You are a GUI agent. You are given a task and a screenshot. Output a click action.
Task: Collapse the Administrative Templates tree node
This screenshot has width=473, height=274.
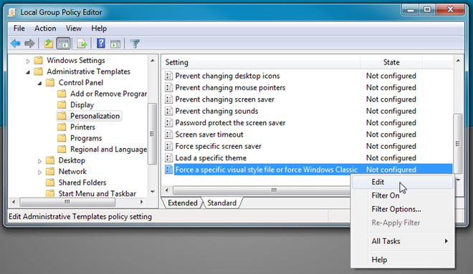(28, 72)
